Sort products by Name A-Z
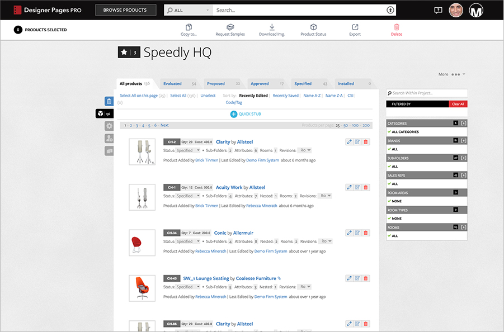This screenshot has height=332, width=504. tap(312, 96)
